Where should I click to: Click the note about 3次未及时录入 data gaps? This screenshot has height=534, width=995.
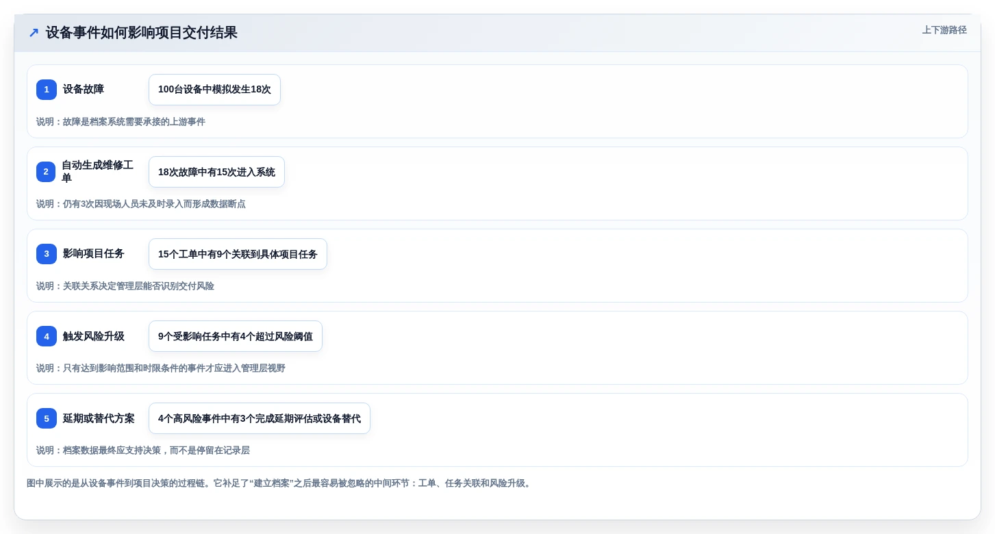click(141, 204)
